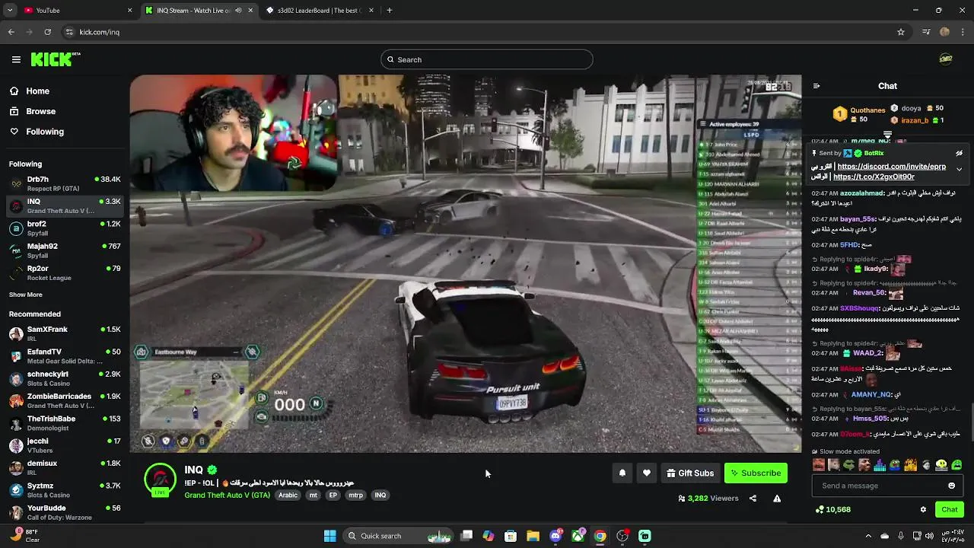Screen dimensions: 974x548
Task: Open the t.co link in pinned message
Action: (874, 177)
